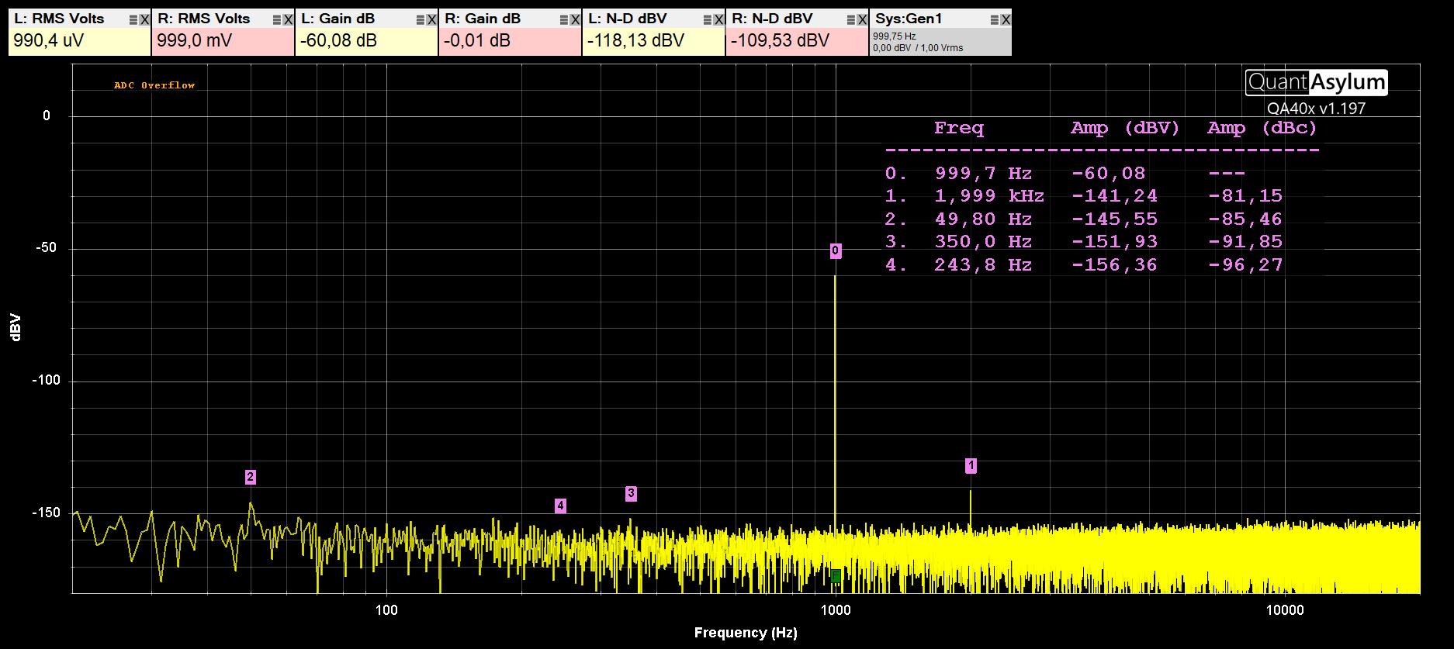
Task: Close the L: N-D dBV measurement panel
Action: click(718, 19)
